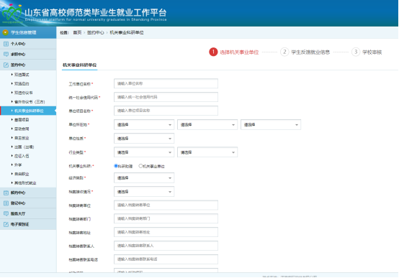Focus the 档案转寄单位 input field
Screen dimensions: 399x278
pyautogui.click(x=166, y=205)
